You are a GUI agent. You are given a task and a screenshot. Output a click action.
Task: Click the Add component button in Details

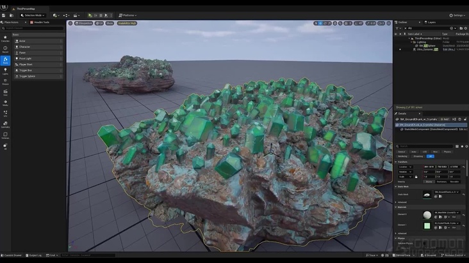[445, 119]
